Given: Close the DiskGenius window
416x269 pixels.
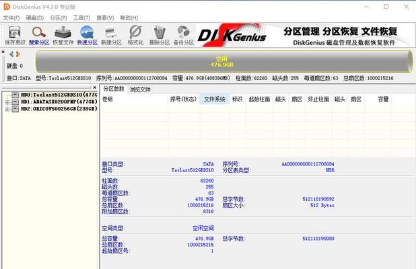Looking at the screenshot, I should point(406,7).
